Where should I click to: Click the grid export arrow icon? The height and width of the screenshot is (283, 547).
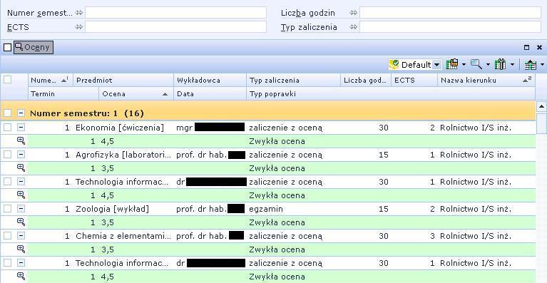click(x=531, y=65)
